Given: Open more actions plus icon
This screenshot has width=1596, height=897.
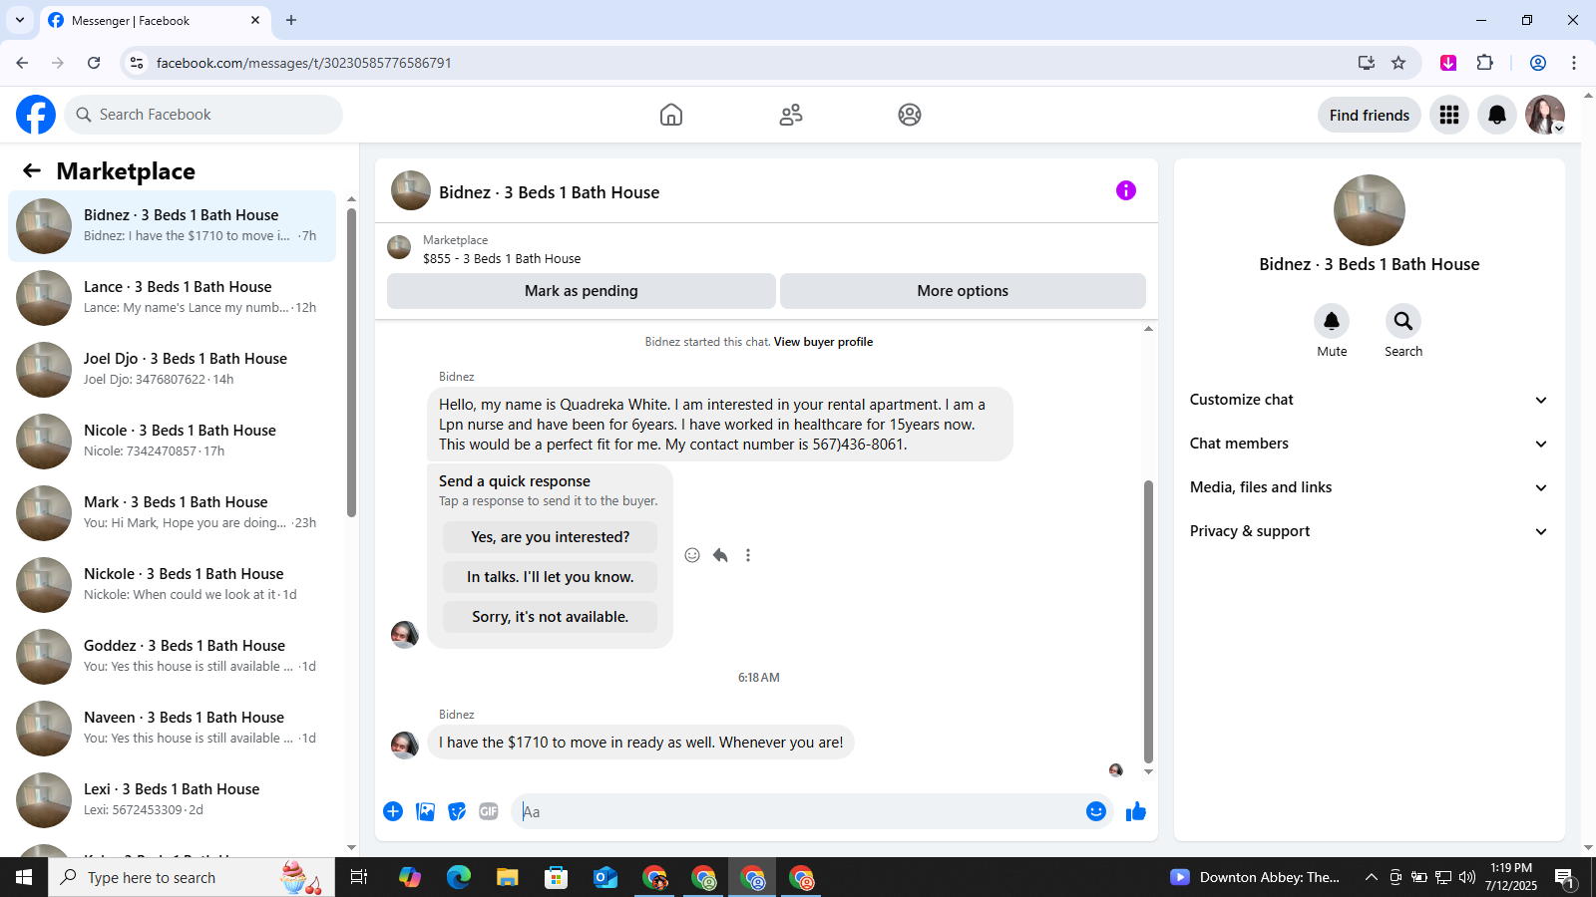Looking at the screenshot, I should pos(393,811).
